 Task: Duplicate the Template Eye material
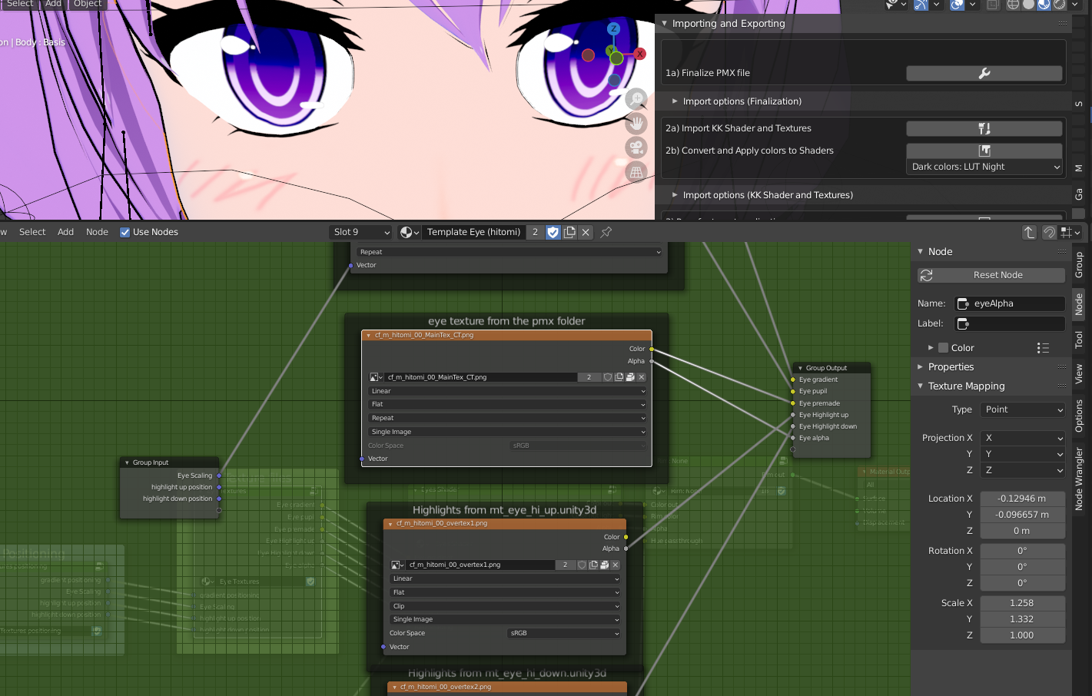coord(569,232)
